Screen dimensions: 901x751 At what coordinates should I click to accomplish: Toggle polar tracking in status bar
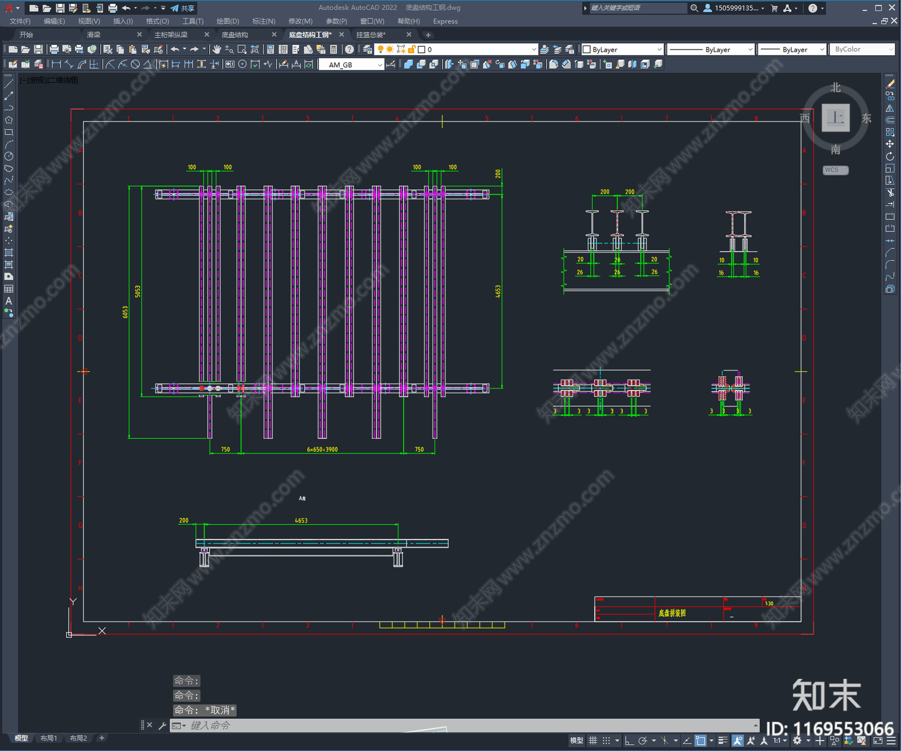pos(643,740)
